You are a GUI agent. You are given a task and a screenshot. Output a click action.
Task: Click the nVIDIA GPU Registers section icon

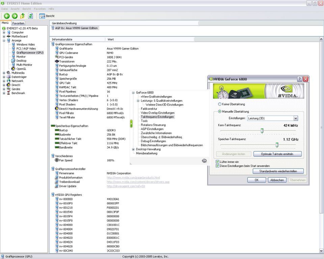click(x=53, y=195)
